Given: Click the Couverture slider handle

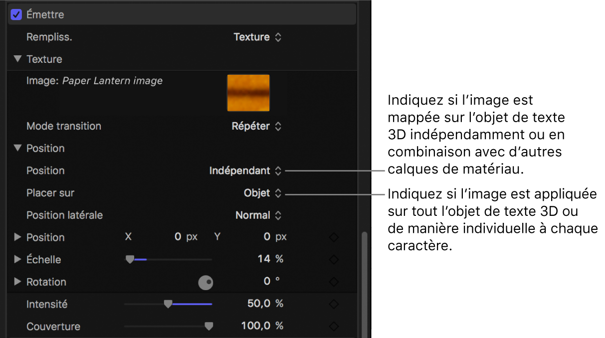Looking at the screenshot, I should point(209,327).
